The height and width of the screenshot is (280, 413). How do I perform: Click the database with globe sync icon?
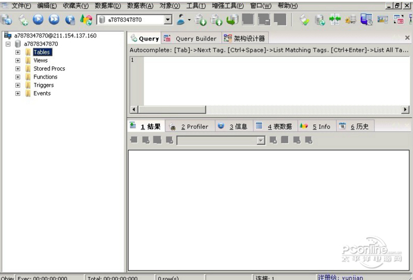pyautogui.click(x=320, y=20)
